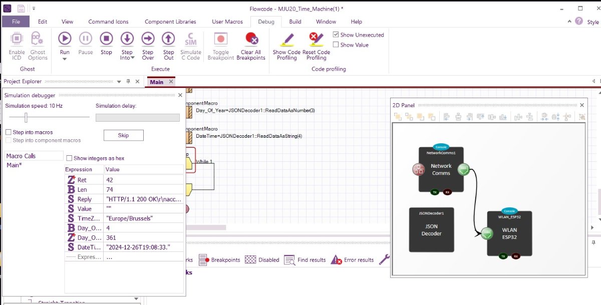Select the JSON Decoder component

[432, 230]
